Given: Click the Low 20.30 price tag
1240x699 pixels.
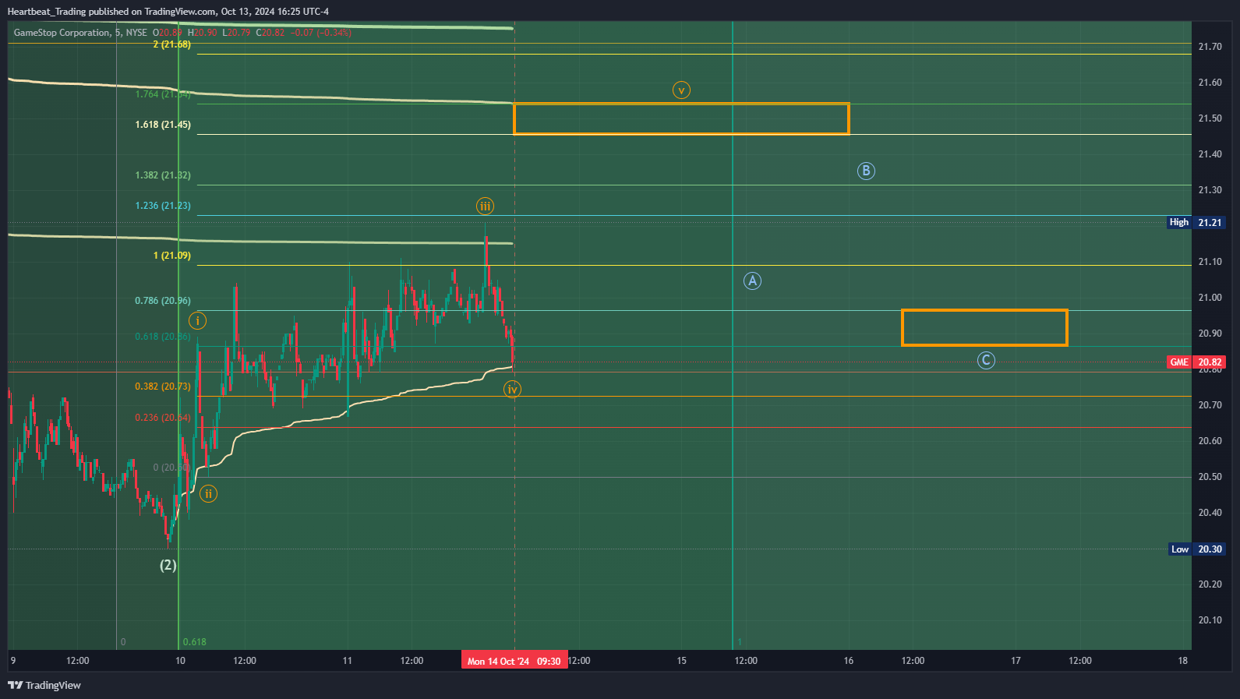Looking at the screenshot, I should click(x=1198, y=549).
